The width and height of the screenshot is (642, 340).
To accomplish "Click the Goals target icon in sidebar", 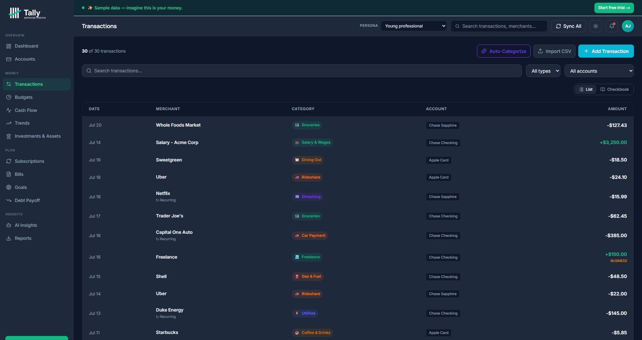I will (9, 188).
